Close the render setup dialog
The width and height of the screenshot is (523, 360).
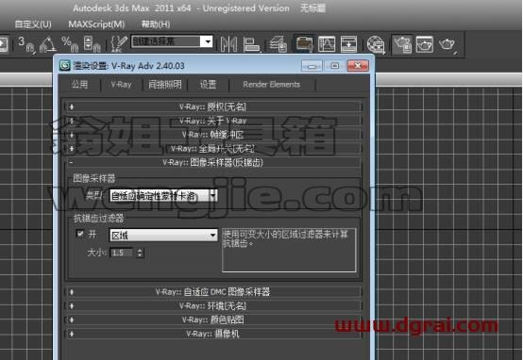(358, 66)
